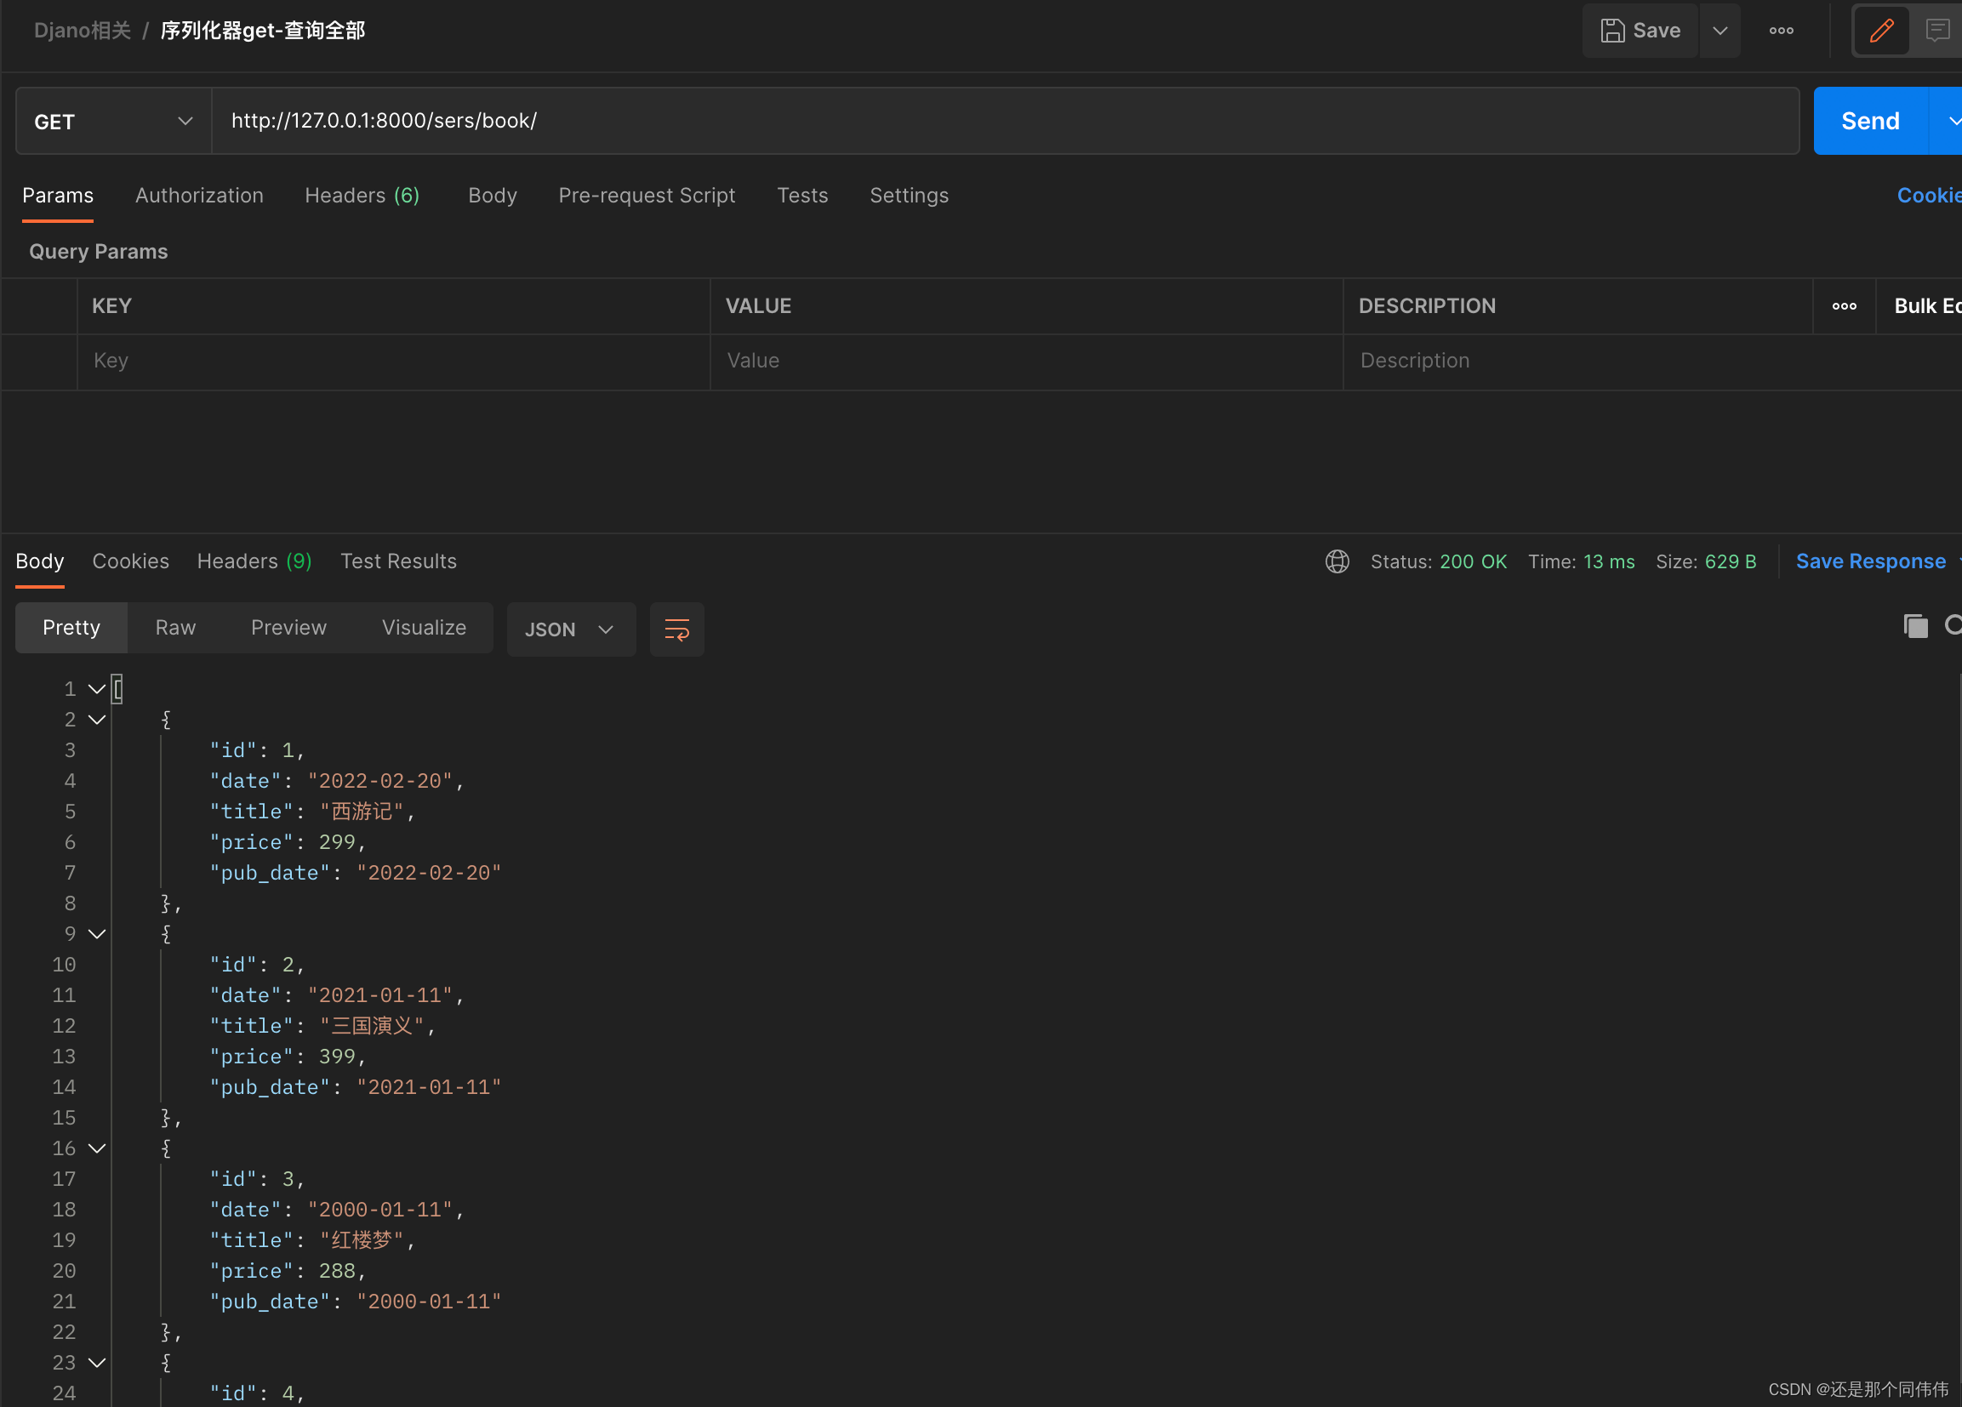Viewport: 1962px width, 1407px height.
Task: Click pub_date value "2000-01-11"
Action: [428, 1302]
